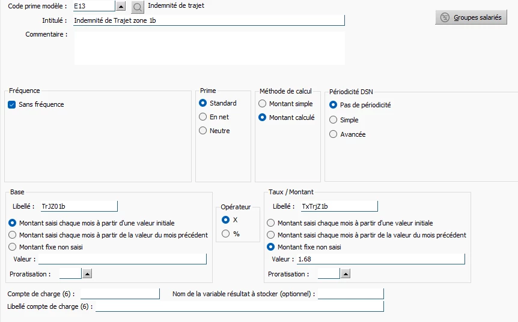Edit the Taux Libellé field TxTrjZ1b
Image resolution: width=518 pixels, height=322 pixels.
pos(339,206)
